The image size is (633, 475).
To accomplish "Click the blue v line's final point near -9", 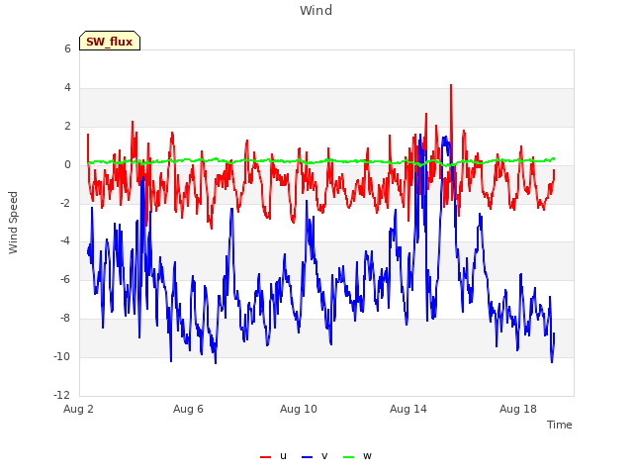I will 554,333.
